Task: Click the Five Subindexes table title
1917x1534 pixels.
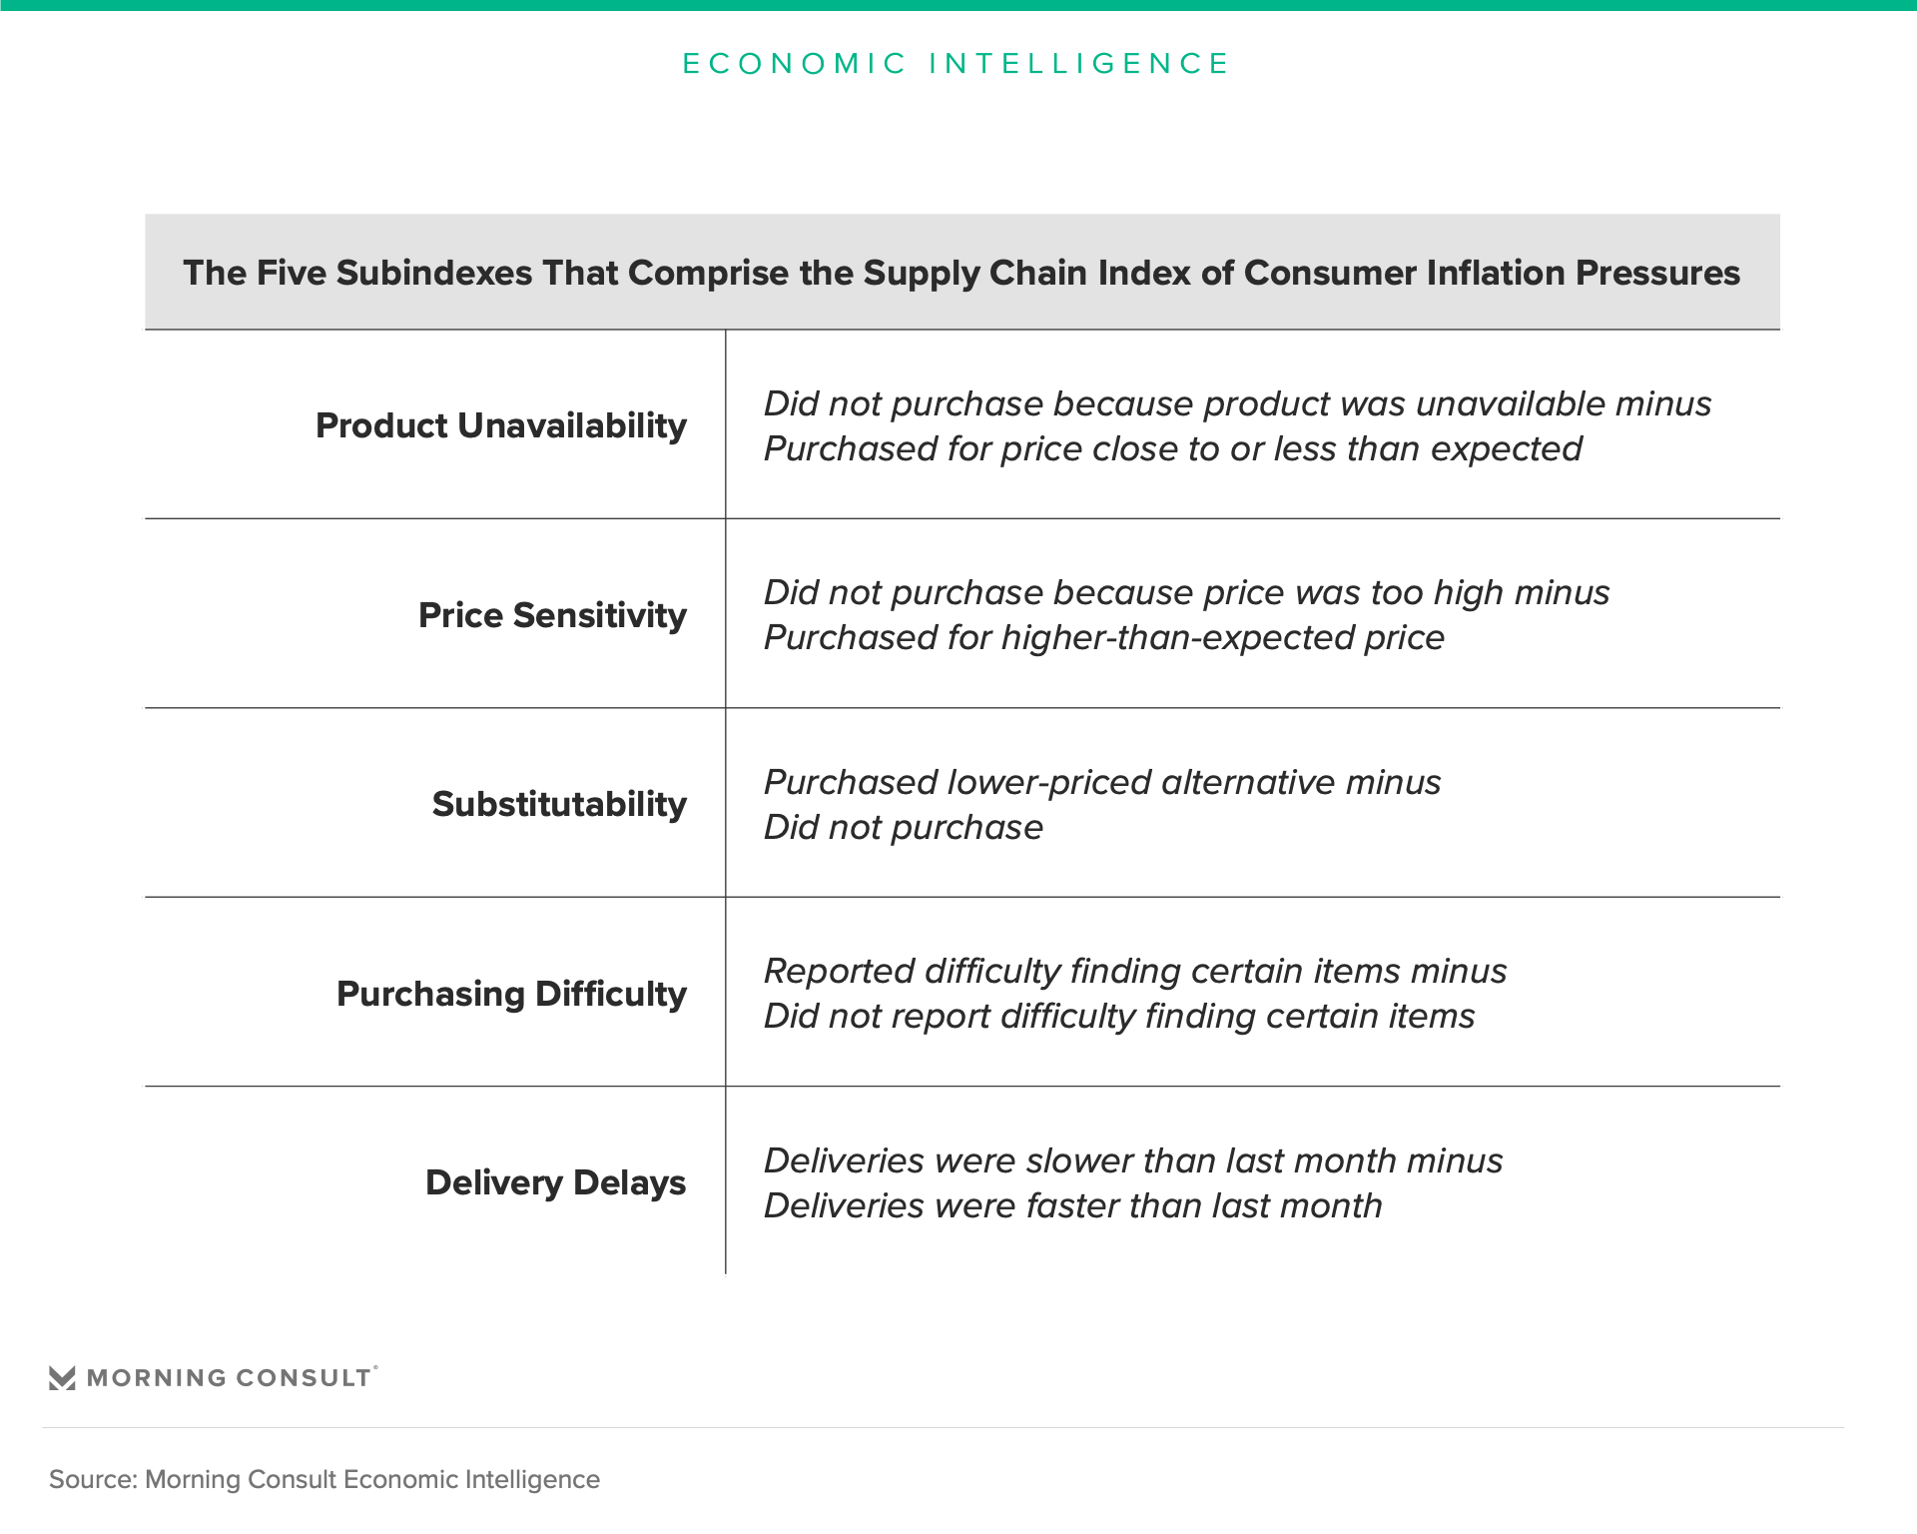Action: (x=960, y=273)
